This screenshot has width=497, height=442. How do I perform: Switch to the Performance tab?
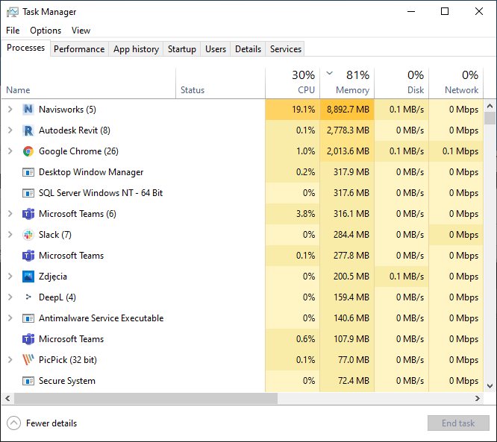[x=79, y=49]
